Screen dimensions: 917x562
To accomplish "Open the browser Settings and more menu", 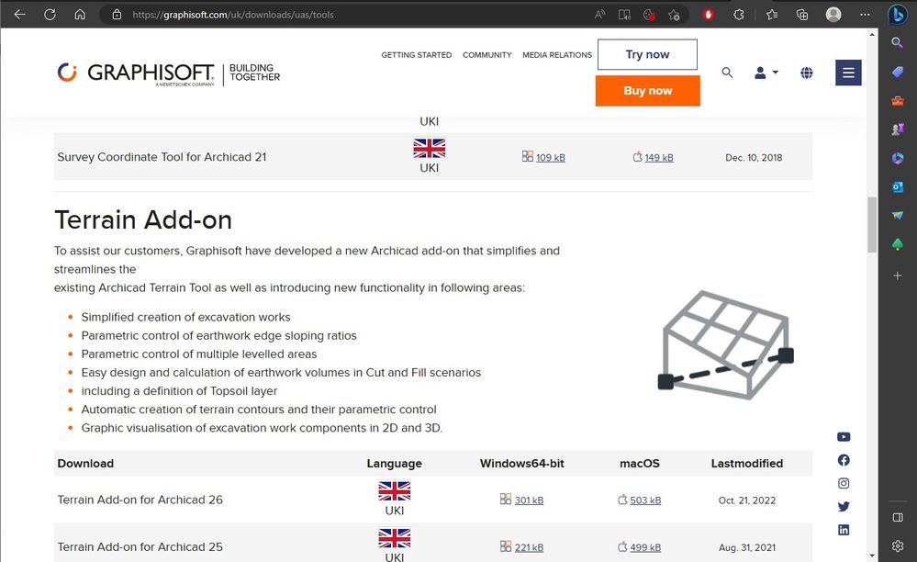I will click(x=865, y=15).
